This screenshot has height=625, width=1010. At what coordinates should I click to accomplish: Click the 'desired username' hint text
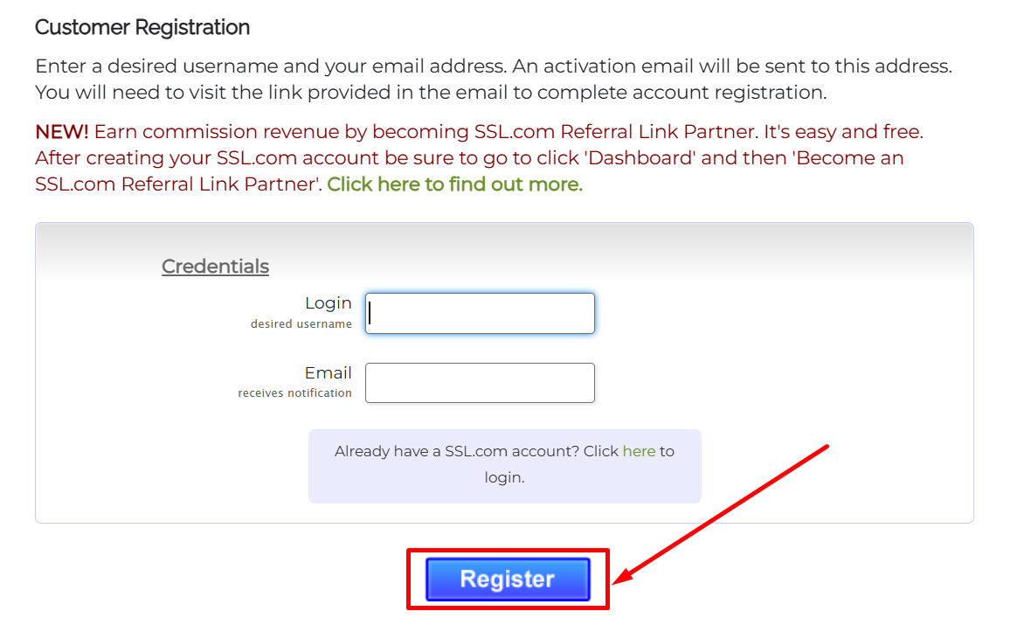pyautogui.click(x=301, y=324)
